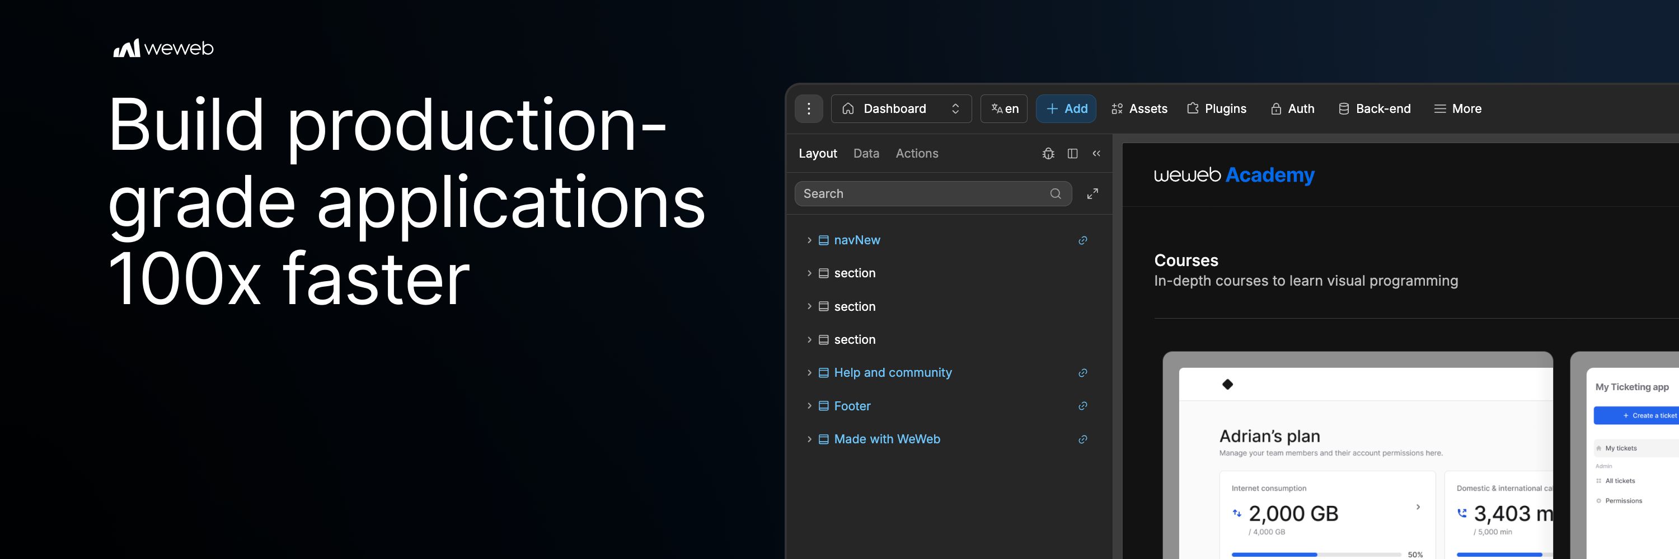Open the Assets menu
Screen dimensions: 1679x559
click(1139, 108)
